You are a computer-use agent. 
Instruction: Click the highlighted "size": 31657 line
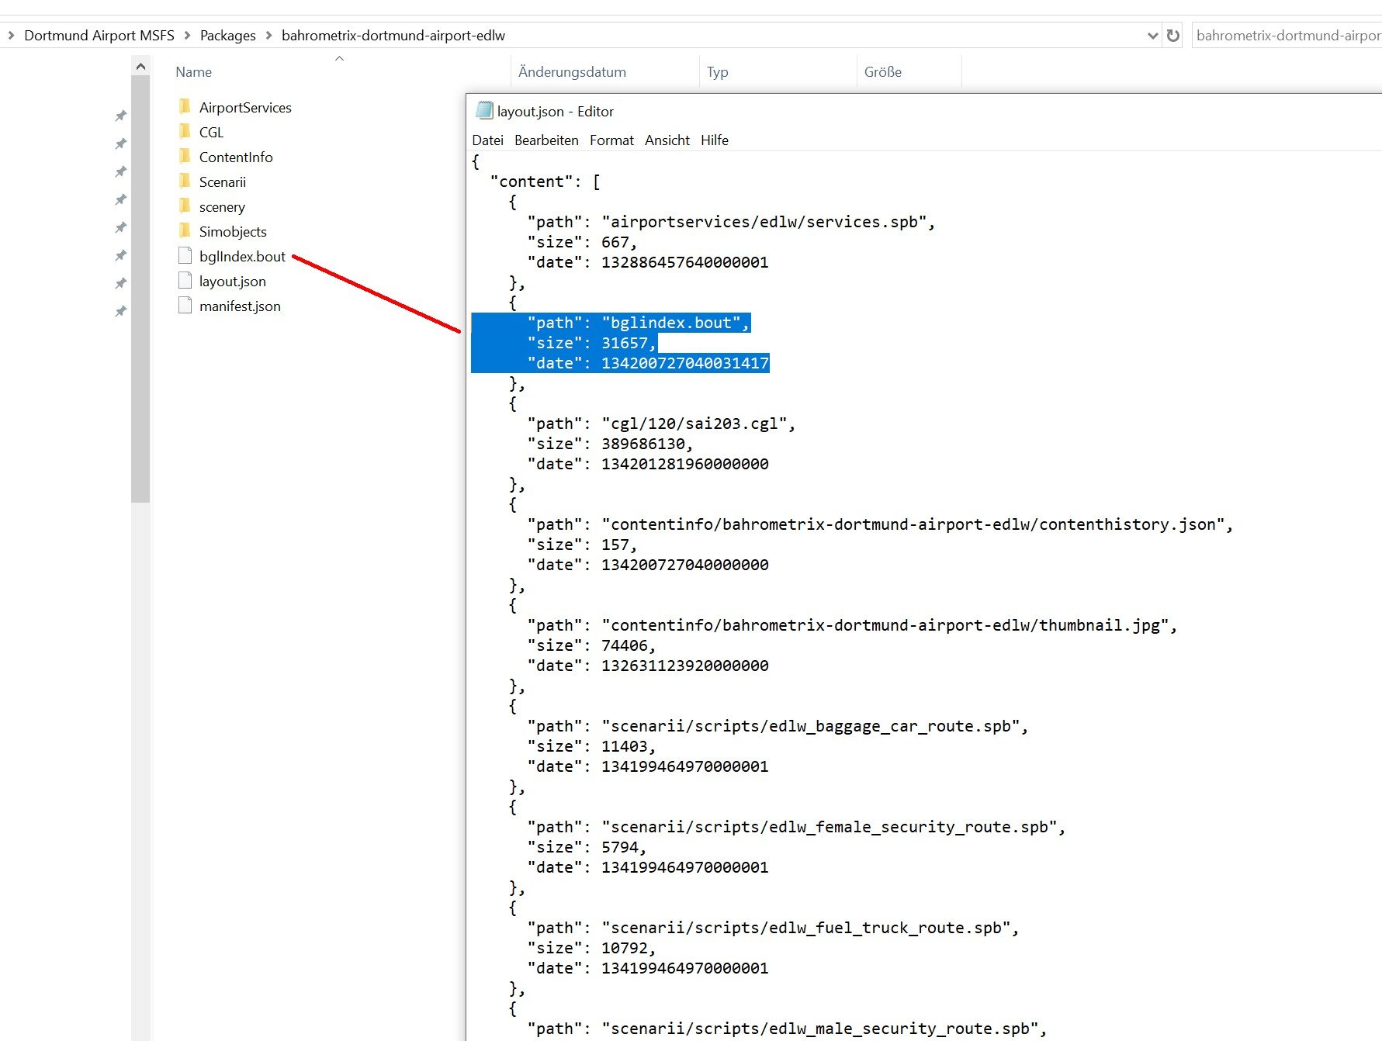[x=591, y=343]
